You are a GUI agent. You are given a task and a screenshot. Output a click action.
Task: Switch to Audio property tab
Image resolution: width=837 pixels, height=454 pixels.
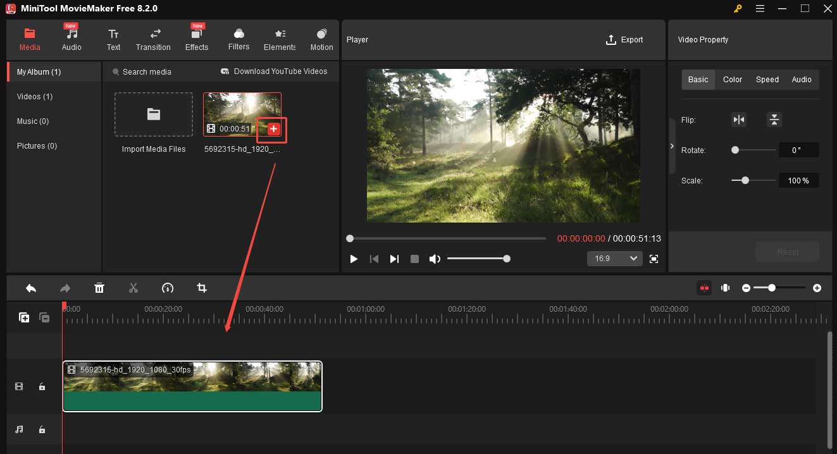802,80
